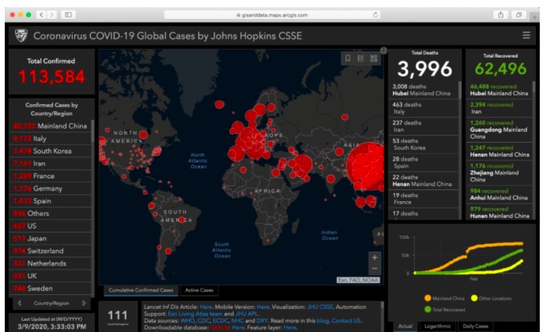Click the map bookmarks icon
The width and height of the screenshot is (554, 332).
tap(347, 58)
